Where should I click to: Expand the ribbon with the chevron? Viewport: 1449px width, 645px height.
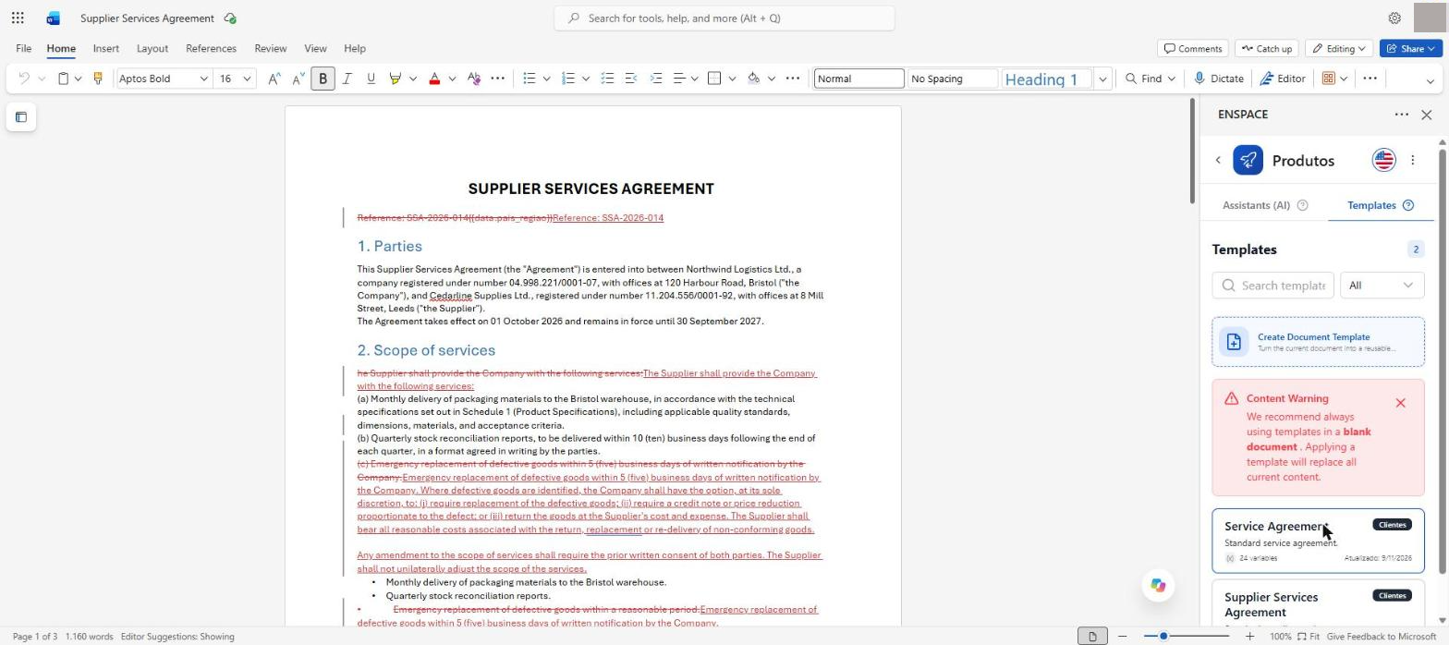(x=1431, y=81)
